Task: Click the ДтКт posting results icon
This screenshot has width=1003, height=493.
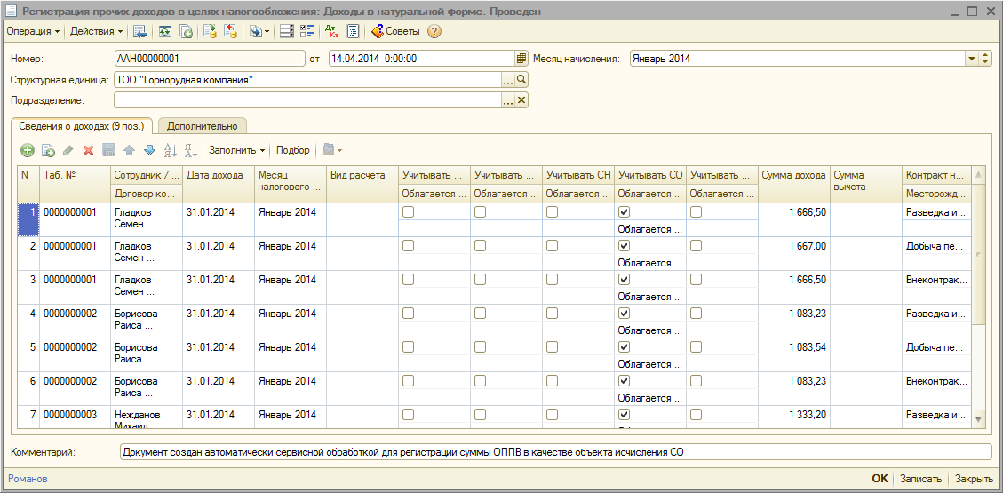Action: tap(331, 31)
